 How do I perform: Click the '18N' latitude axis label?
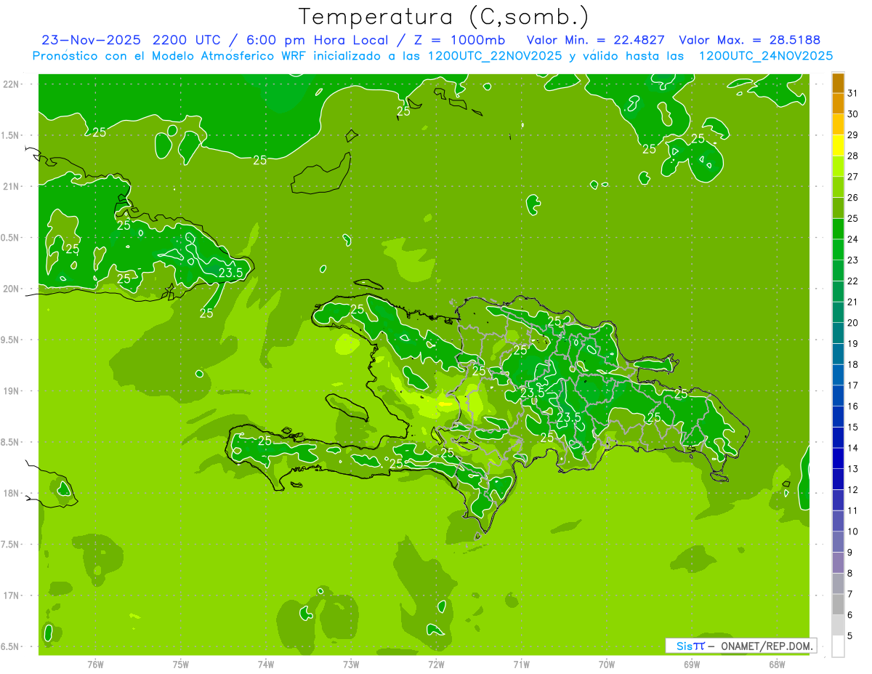11,493
